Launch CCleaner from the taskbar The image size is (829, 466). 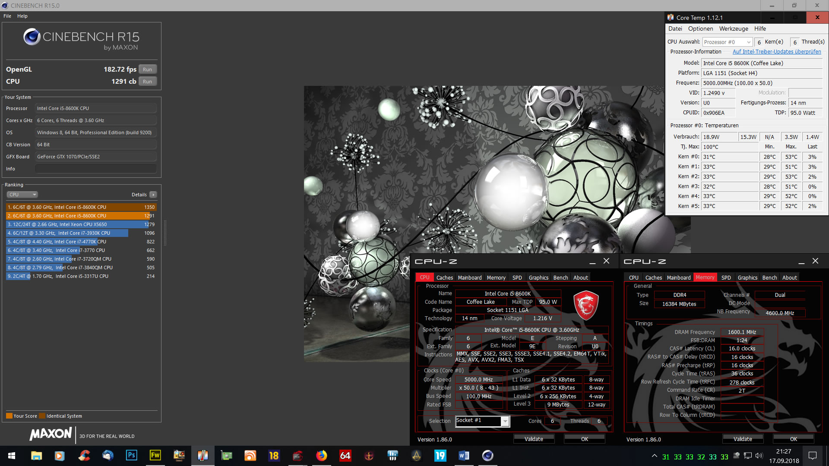[84, 456]
